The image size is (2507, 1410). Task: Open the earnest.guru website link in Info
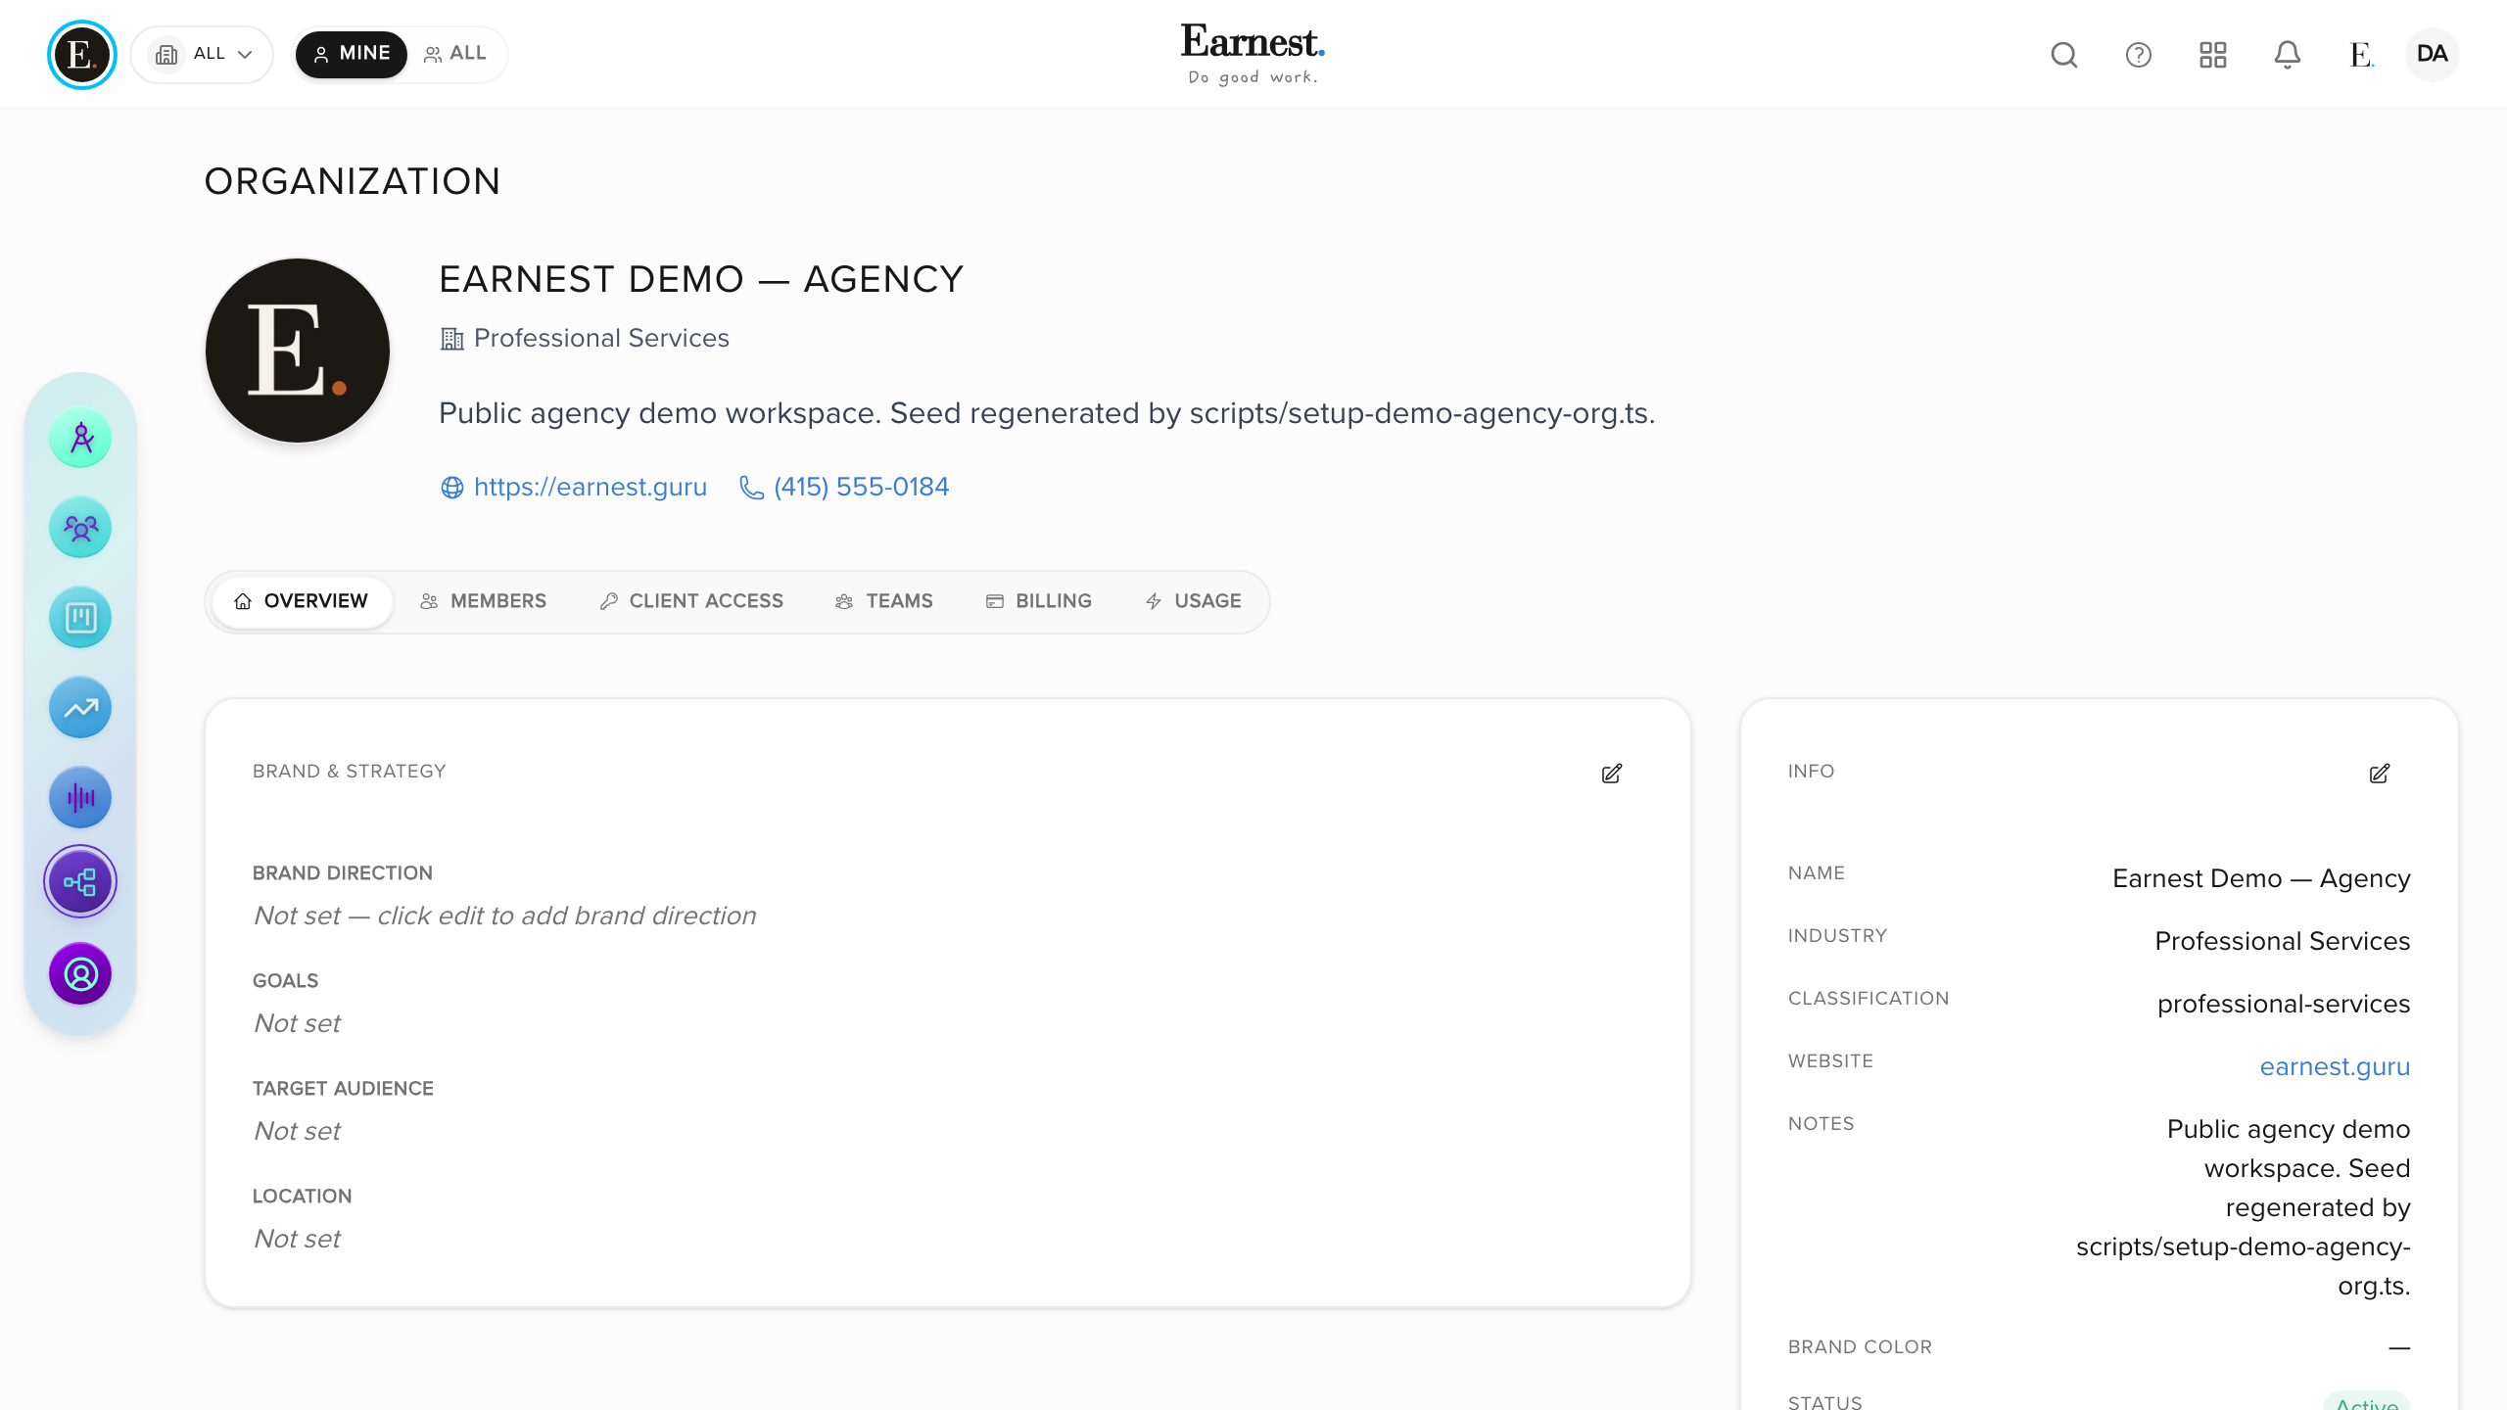(2335, 1066)
